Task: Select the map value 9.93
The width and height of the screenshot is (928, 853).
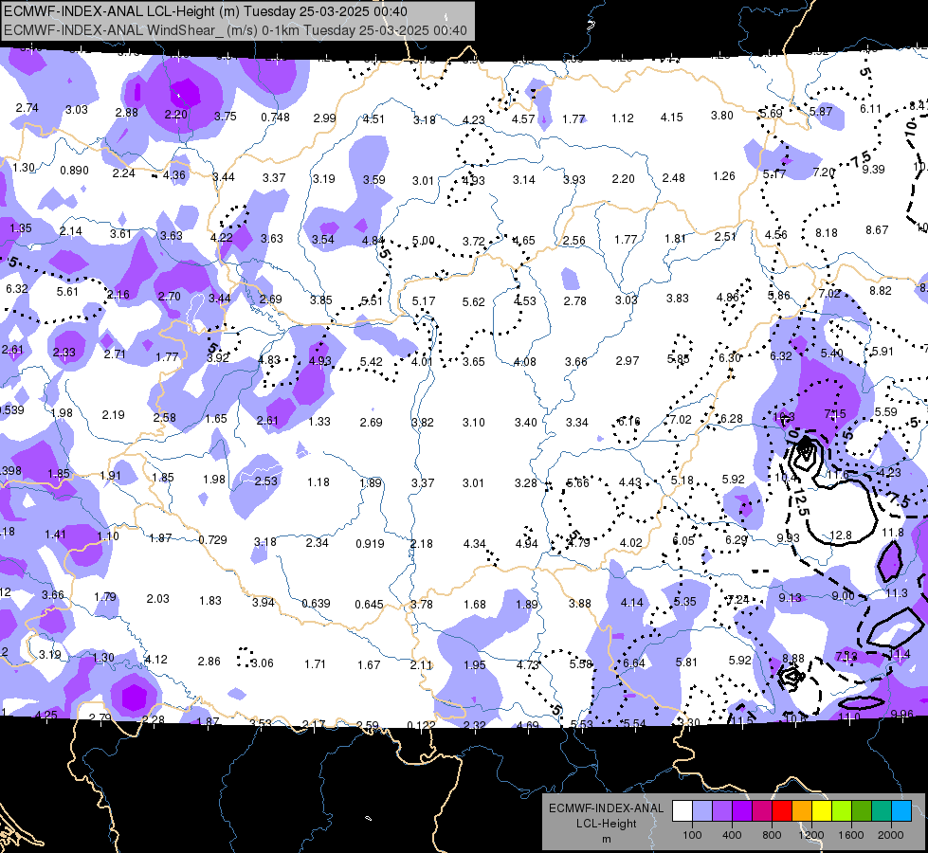Action: (789, 537)
